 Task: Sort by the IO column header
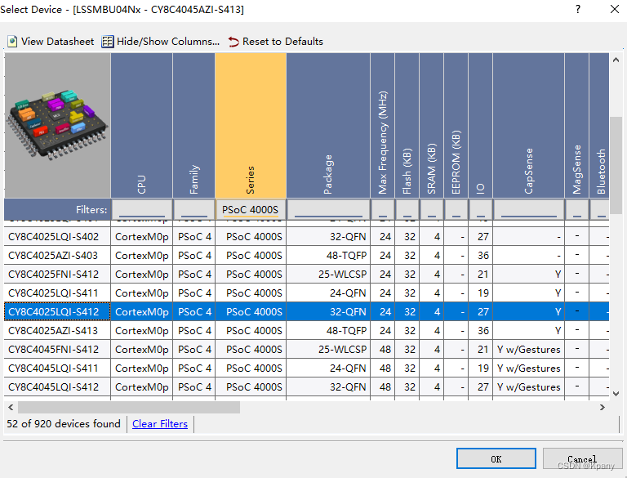pyautogui.click(x=480, y=125)
